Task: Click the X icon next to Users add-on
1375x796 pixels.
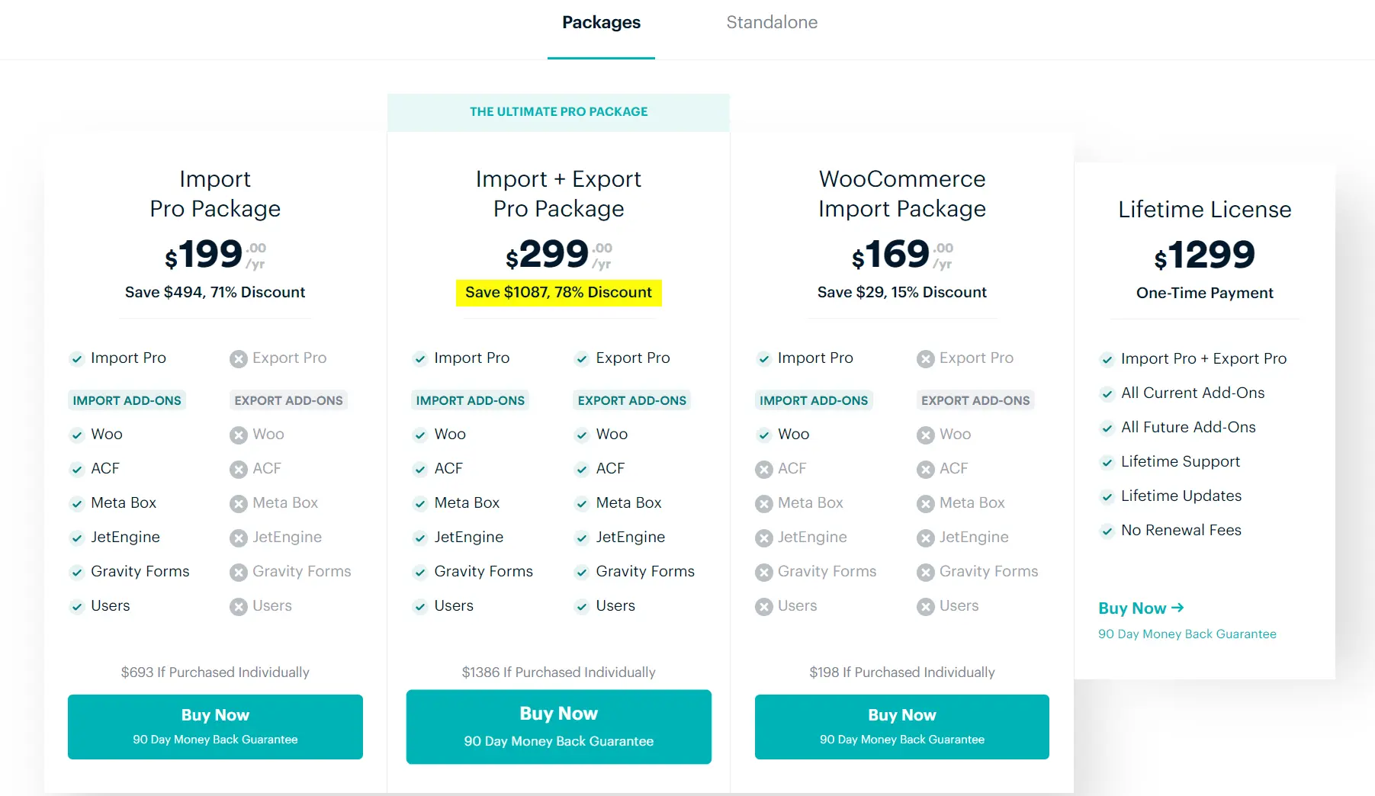Action: point(237,606)
